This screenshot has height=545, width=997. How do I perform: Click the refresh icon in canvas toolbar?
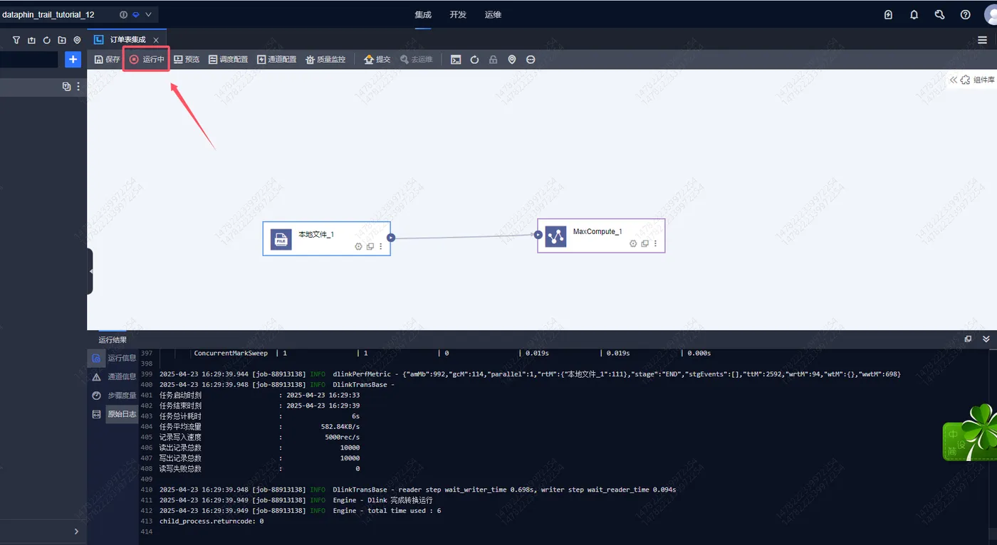click(474, 60)
